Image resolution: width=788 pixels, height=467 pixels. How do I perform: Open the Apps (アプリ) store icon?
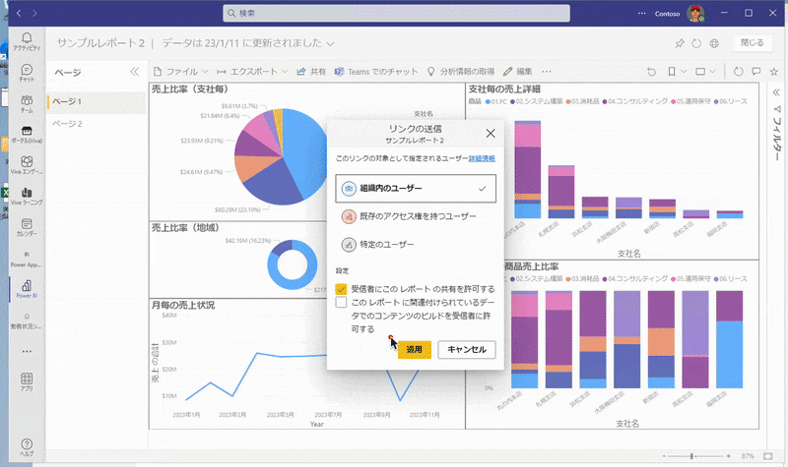[x=27, y=381]
